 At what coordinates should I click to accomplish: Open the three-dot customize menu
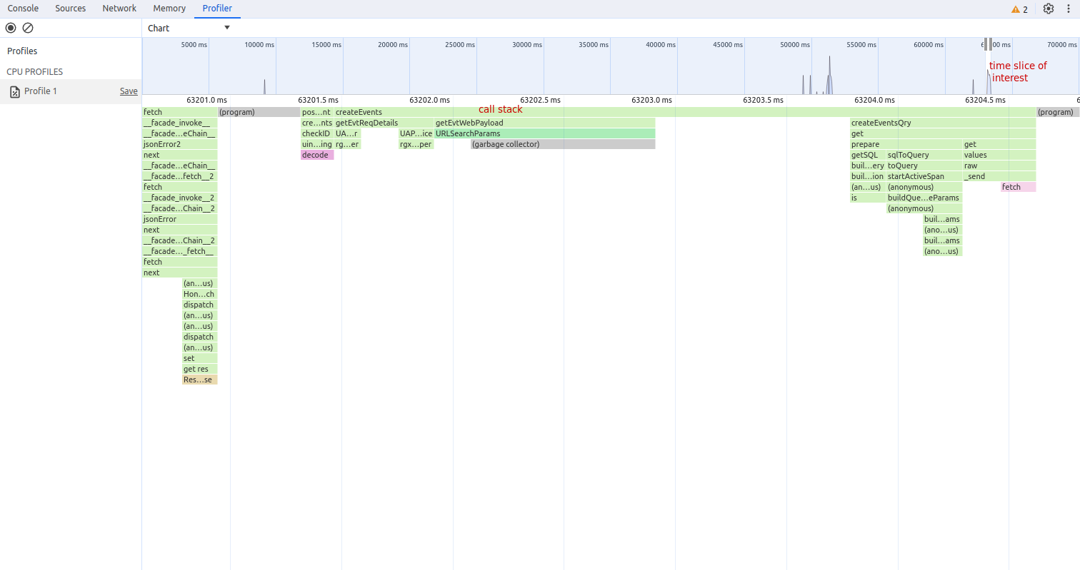tap(1069, 8)
